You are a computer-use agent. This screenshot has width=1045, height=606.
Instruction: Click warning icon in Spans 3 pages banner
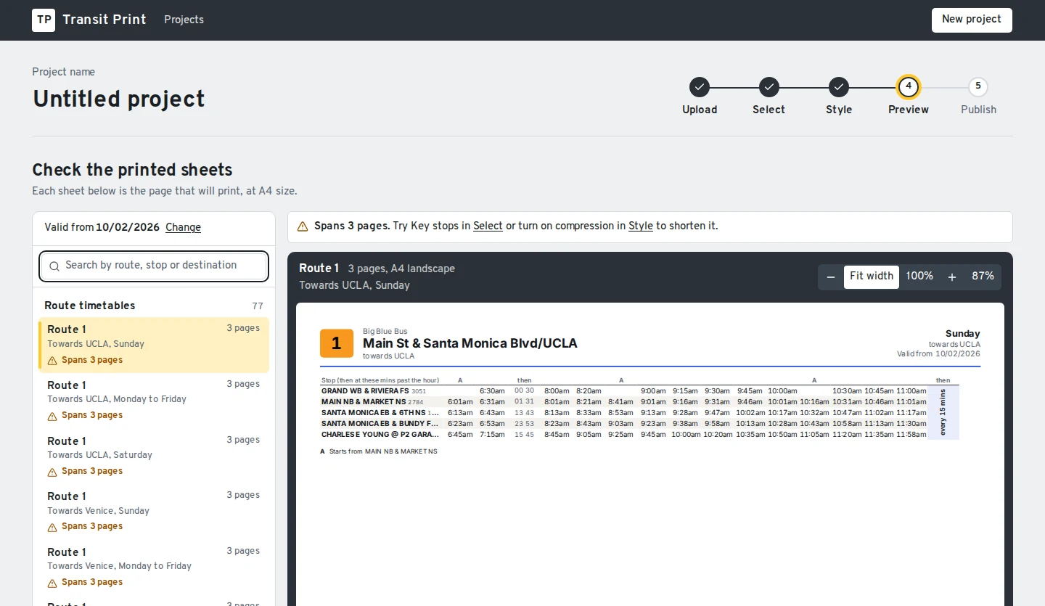click(x=303, y=226)
